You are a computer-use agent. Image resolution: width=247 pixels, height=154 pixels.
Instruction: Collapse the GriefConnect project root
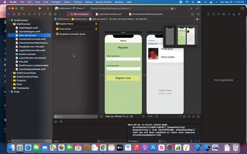point(9,20)
